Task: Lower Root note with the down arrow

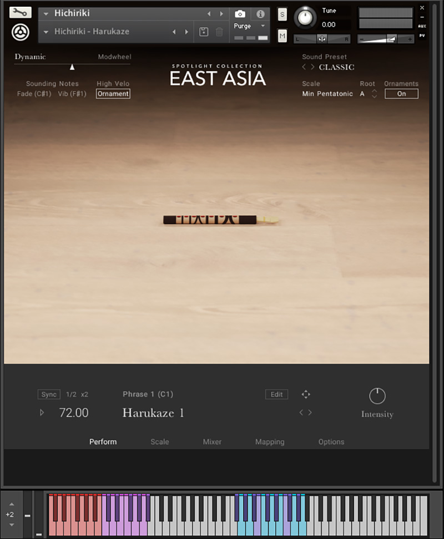Action: (374, 96)
